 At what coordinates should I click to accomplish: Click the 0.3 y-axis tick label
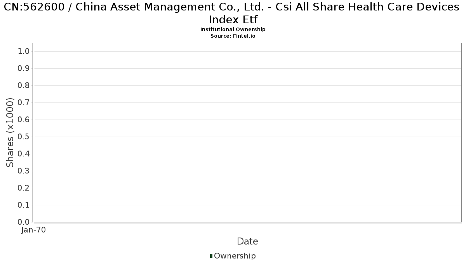[x=24, y=171]
